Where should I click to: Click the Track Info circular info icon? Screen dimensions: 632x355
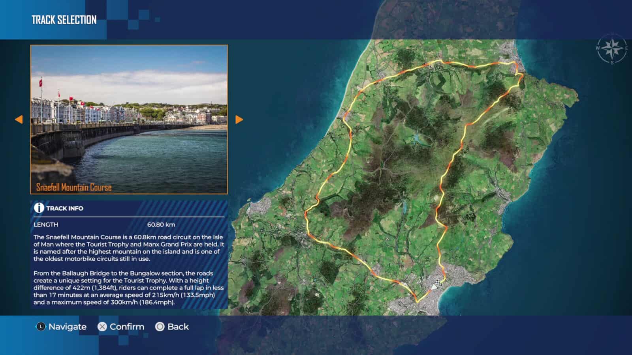pyautogui.click(x=39, y=208)
